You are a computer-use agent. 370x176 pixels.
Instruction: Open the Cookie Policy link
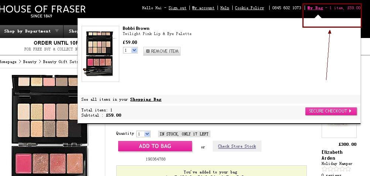click(x=249, y=8)
